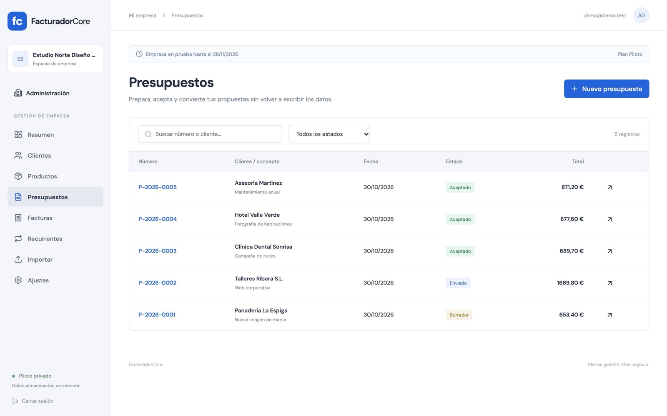Click the Estado column header
The image size is (667, 416).
[454, 161]
